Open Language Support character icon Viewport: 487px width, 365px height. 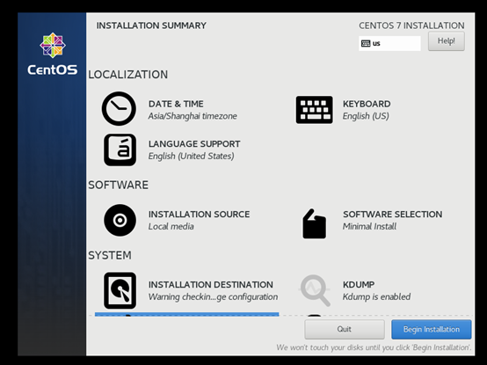coord(120,150)
